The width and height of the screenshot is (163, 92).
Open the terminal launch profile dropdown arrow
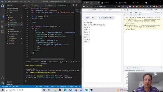click(68, 62)
